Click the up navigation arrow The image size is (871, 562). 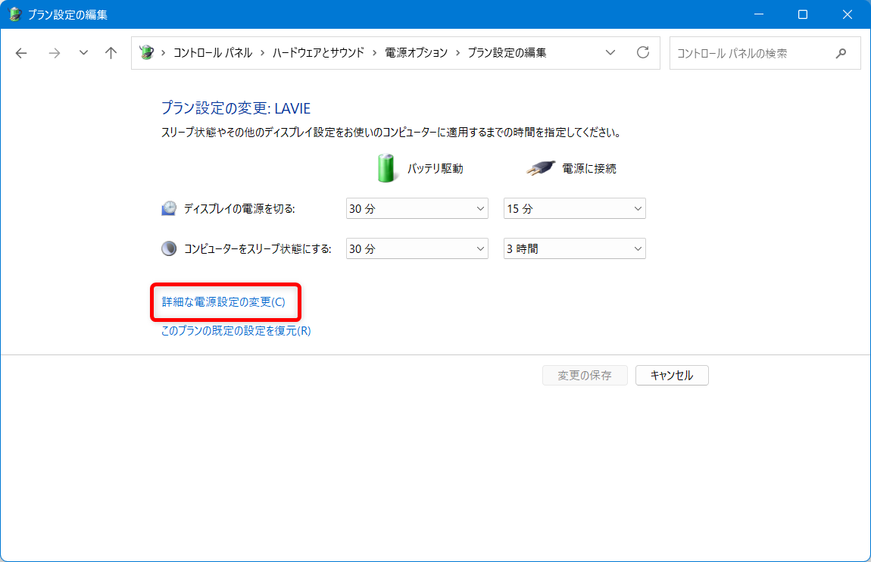111,53
